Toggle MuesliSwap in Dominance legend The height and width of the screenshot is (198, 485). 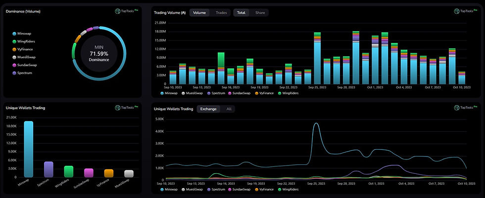24,57
